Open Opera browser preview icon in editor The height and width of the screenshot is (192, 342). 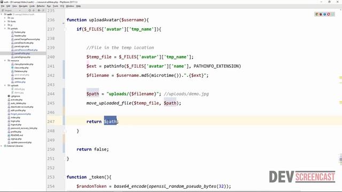329,14
